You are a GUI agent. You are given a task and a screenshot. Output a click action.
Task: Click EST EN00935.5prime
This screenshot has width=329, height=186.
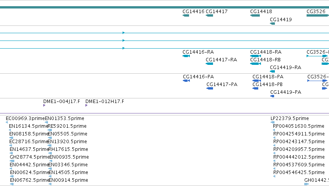[x=69, y=157]
